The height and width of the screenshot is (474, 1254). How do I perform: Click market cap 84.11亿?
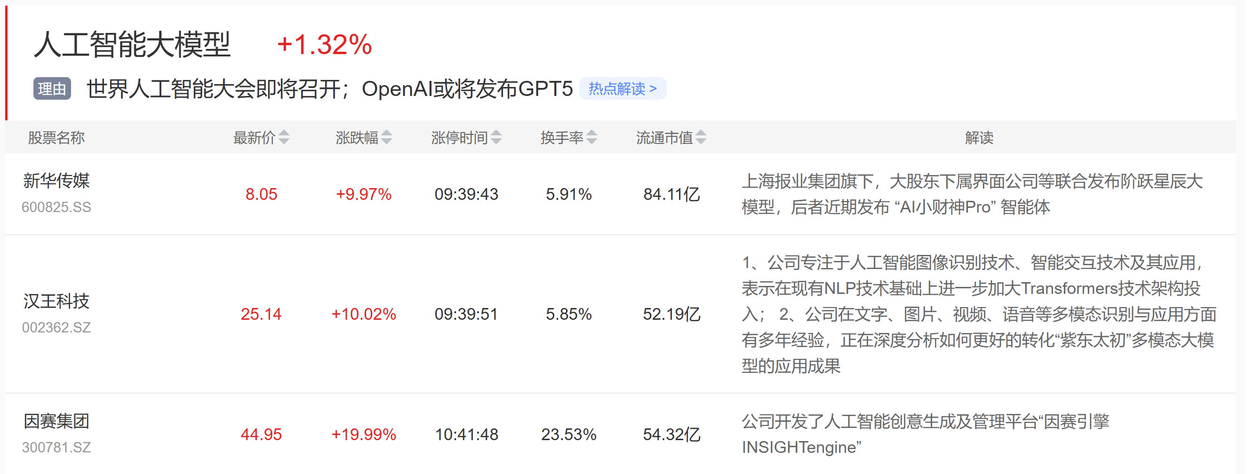point(672,194)
